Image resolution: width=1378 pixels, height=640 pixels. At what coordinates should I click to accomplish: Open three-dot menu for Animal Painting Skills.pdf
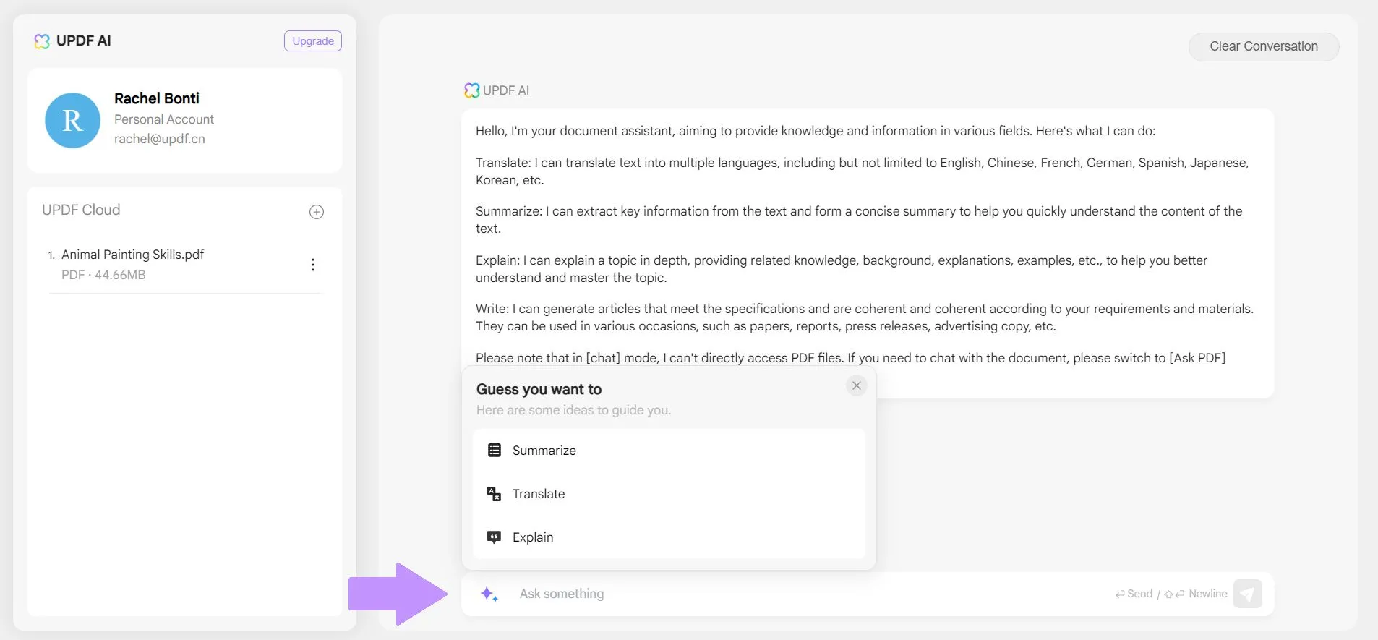point(313,265)
